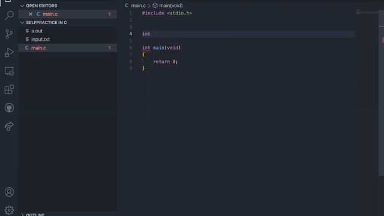384x216 pixels.
Task: Click the main(void) breadcrumb symbol
Action: (170, 5)
